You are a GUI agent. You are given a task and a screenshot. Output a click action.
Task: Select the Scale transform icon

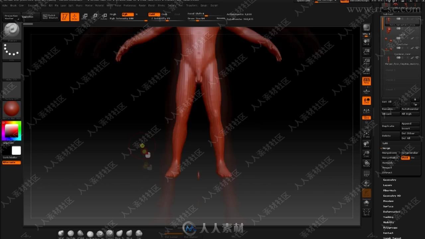[94, 17]
